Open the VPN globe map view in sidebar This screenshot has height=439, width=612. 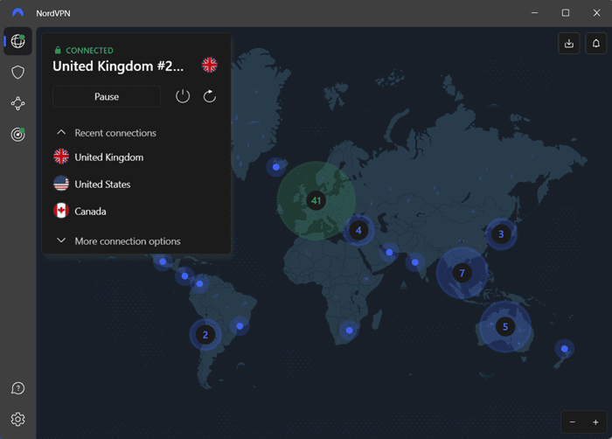pyautogui.click(x=18, y=41)
